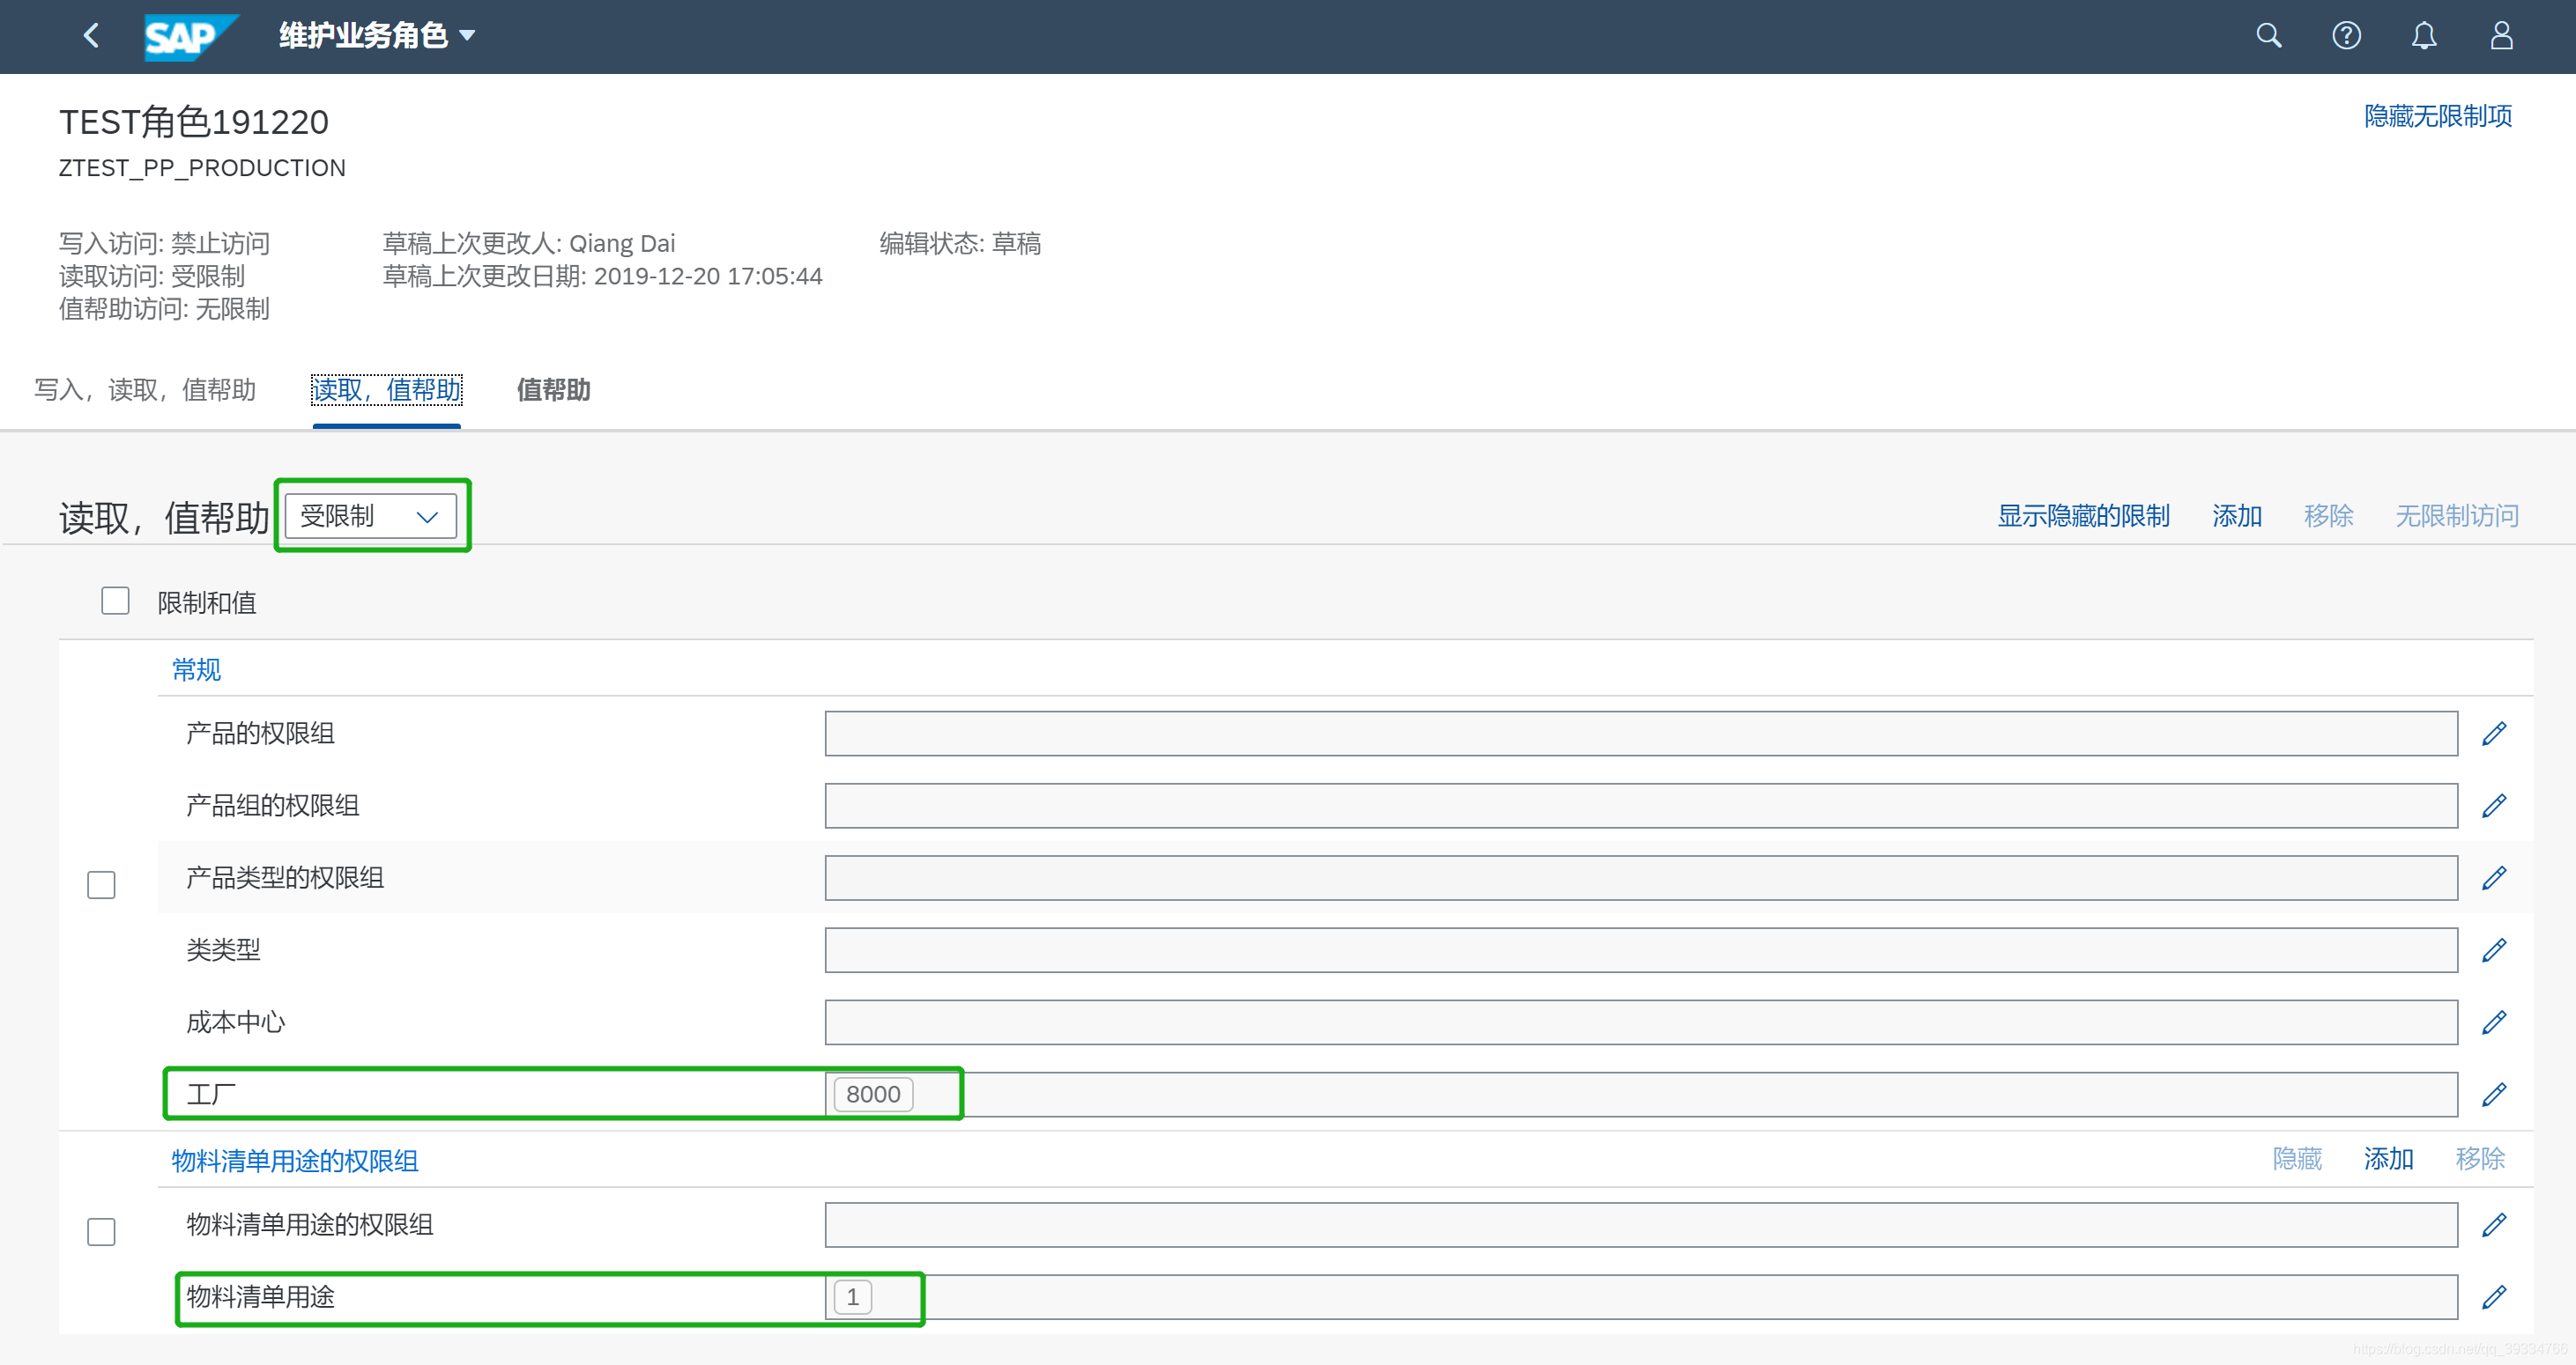The image size is (2576, 1365).
Task: Switch to 写入，读取，值帮助 tab
Action: (145, 390)
